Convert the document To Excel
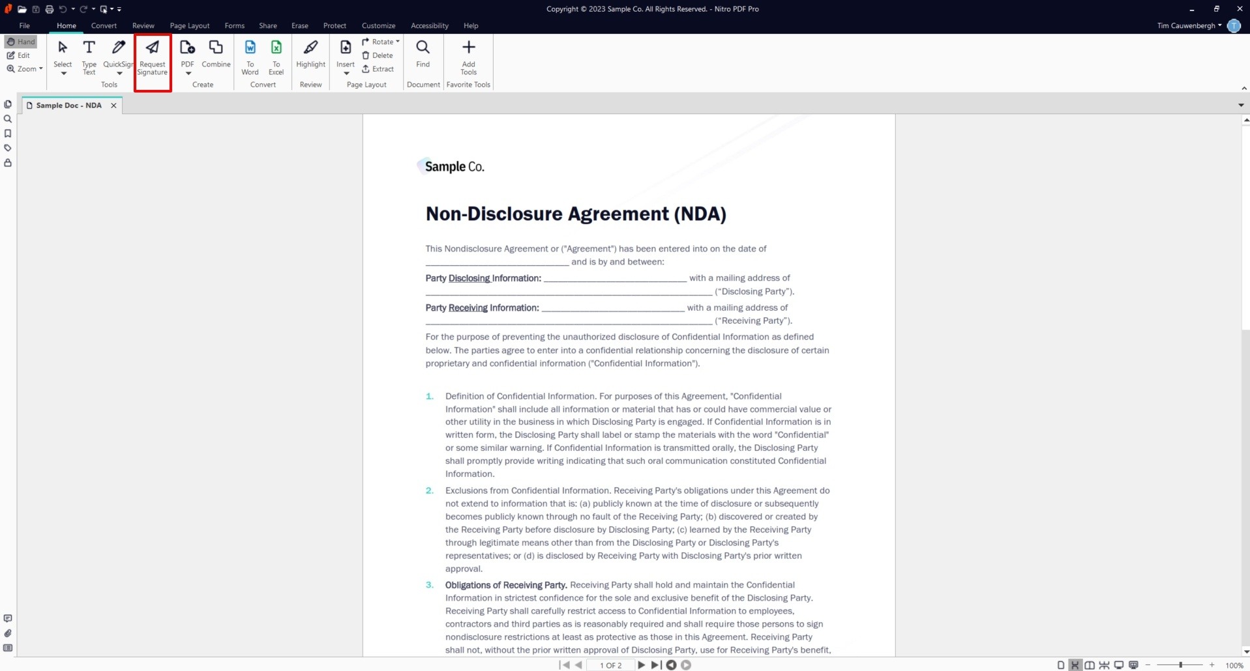The image size is (1250, 671). 276,57
